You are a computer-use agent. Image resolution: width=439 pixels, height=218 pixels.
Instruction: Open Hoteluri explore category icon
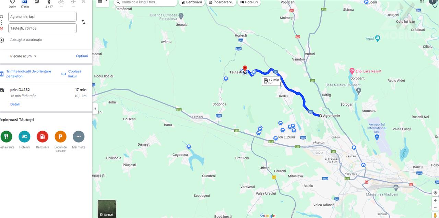coord(24,136)
